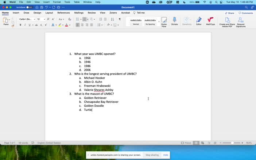Viewport: 256px width, 160px height.
Task: Expand the Paste options dropdown arrow
Action: pyautogui.click(x=9, y=20)
